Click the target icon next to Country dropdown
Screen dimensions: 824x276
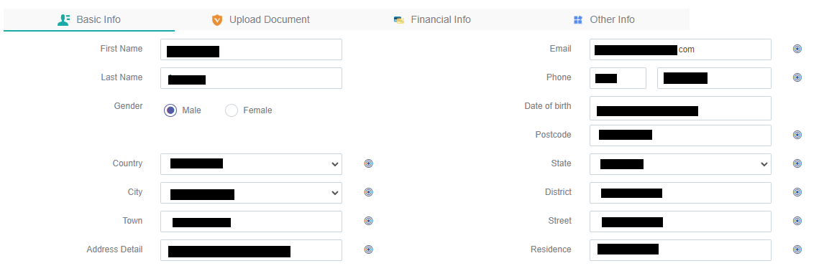point(368,164)
